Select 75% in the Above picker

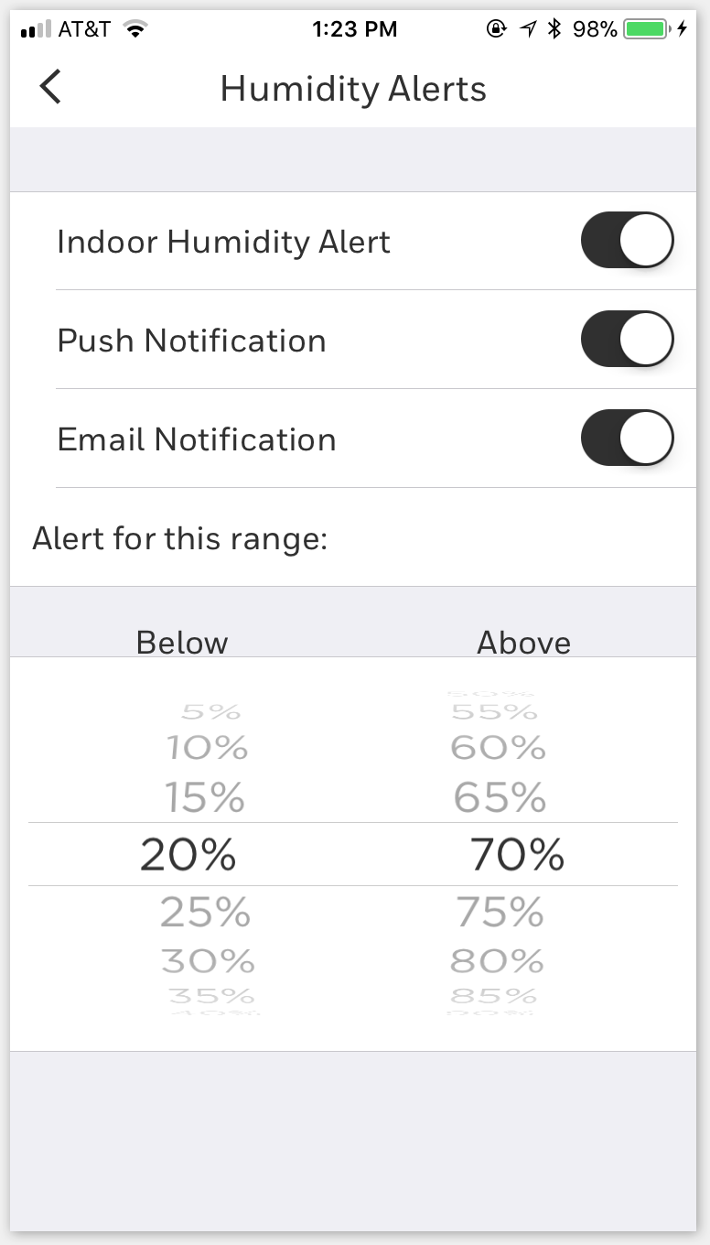500,913
